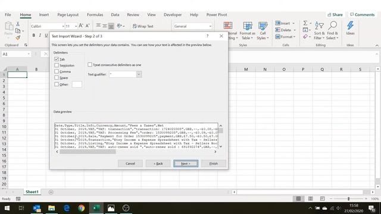Click Wrap Text
This screenshot has width=381, height=214.
143,26
